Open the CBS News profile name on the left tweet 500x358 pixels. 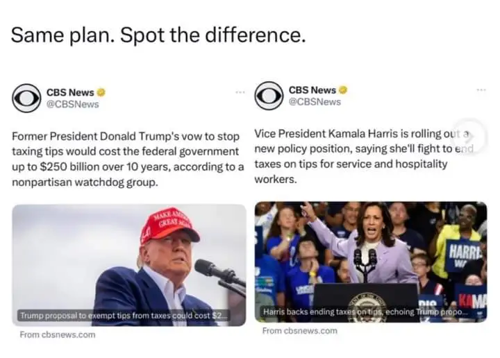click(x=70, y=92)
